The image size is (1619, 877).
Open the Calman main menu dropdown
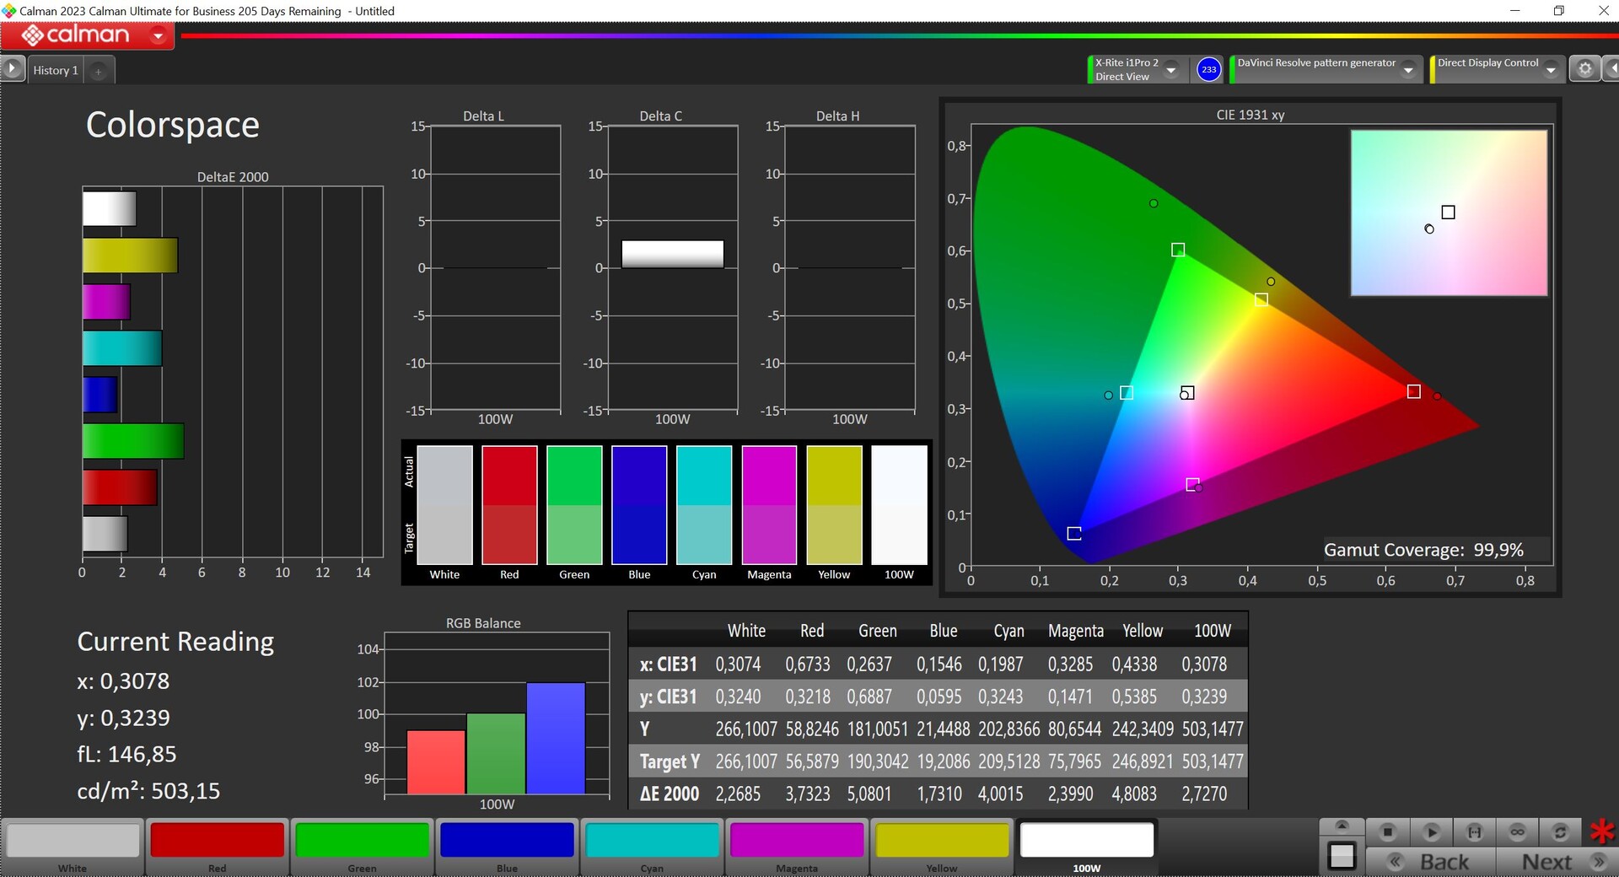pos(158,35)
